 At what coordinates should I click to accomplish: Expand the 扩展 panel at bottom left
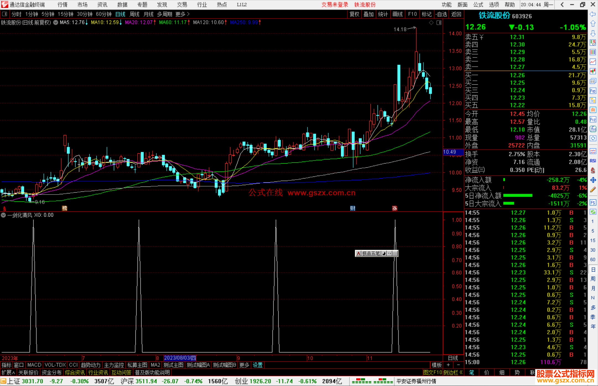(8, 373)
